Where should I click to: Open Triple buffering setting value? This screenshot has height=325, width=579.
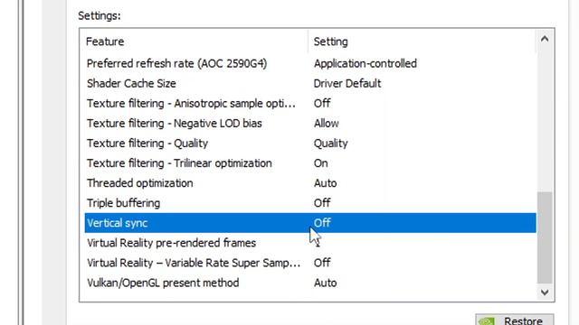[322, 203]
